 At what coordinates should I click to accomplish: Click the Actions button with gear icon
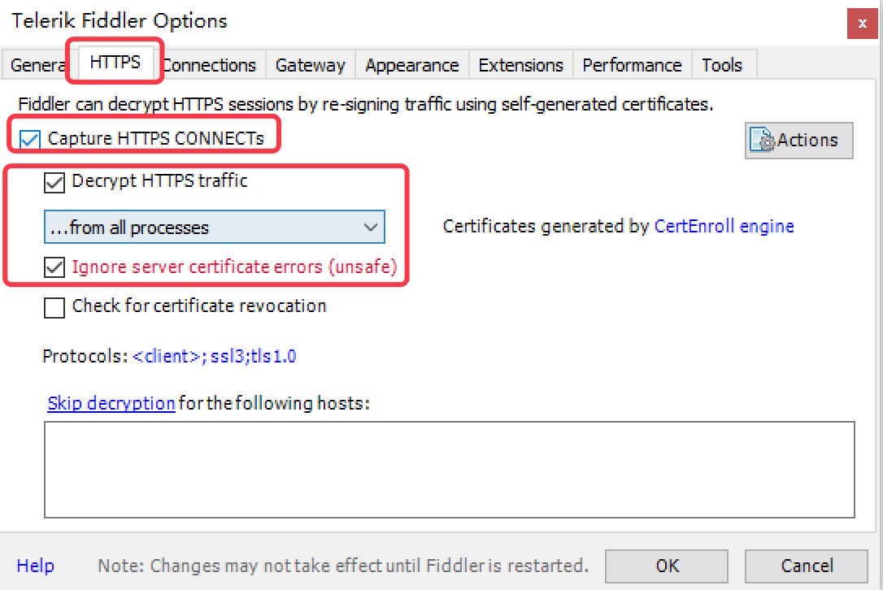(x=798, y=141)
